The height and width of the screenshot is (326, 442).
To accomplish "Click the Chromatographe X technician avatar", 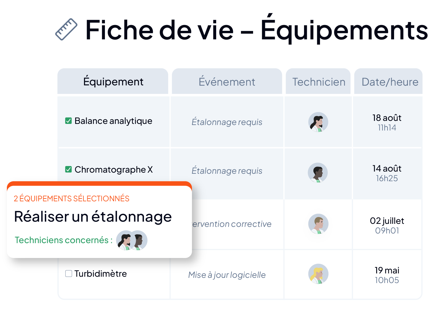I will pyautogui.click(x=318, y=173).
